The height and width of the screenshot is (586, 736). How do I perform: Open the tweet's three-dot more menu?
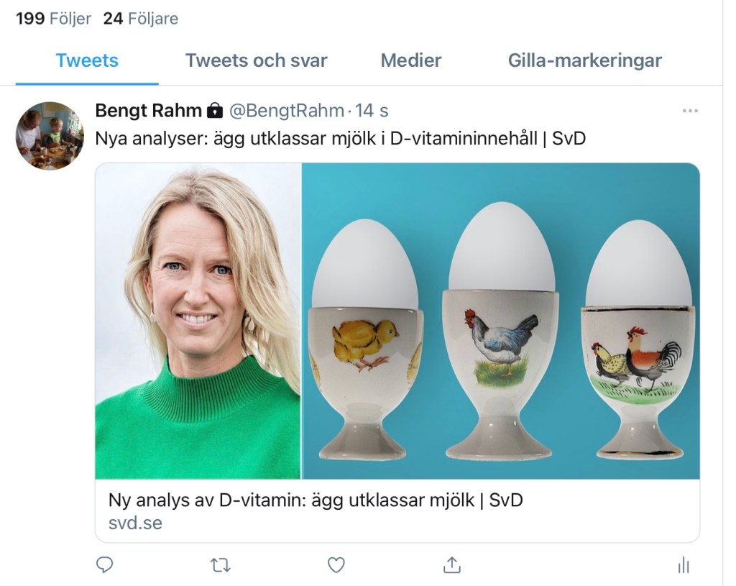coord(690,111)
